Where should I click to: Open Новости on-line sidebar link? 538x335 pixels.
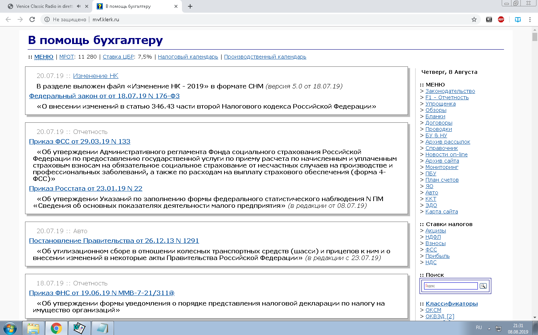click(x=446, y=154)
